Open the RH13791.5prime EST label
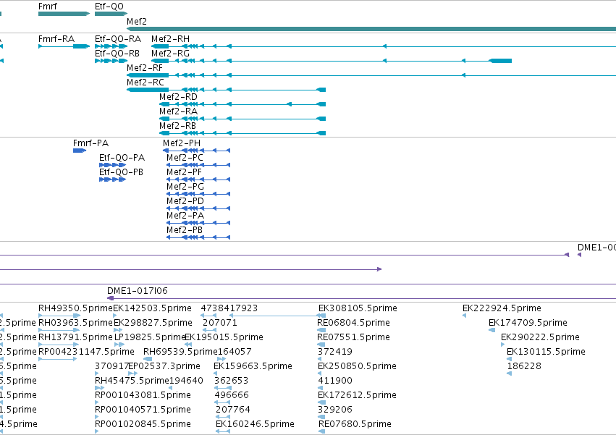The width and height of the screenshot is (616, 435). click(75, 337)
